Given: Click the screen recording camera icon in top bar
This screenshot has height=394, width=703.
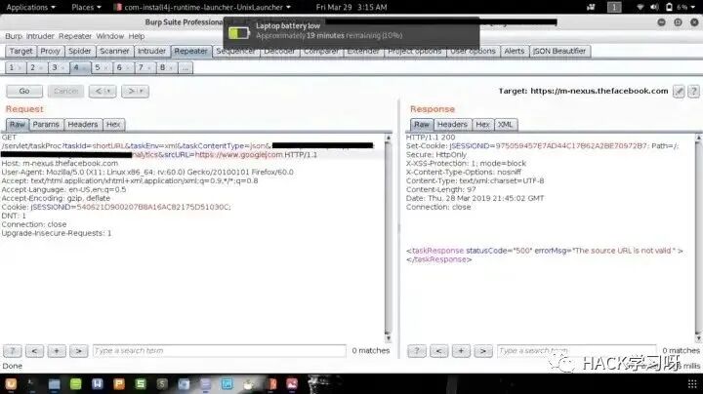Looking at the screenshot, I should (591, 7).
